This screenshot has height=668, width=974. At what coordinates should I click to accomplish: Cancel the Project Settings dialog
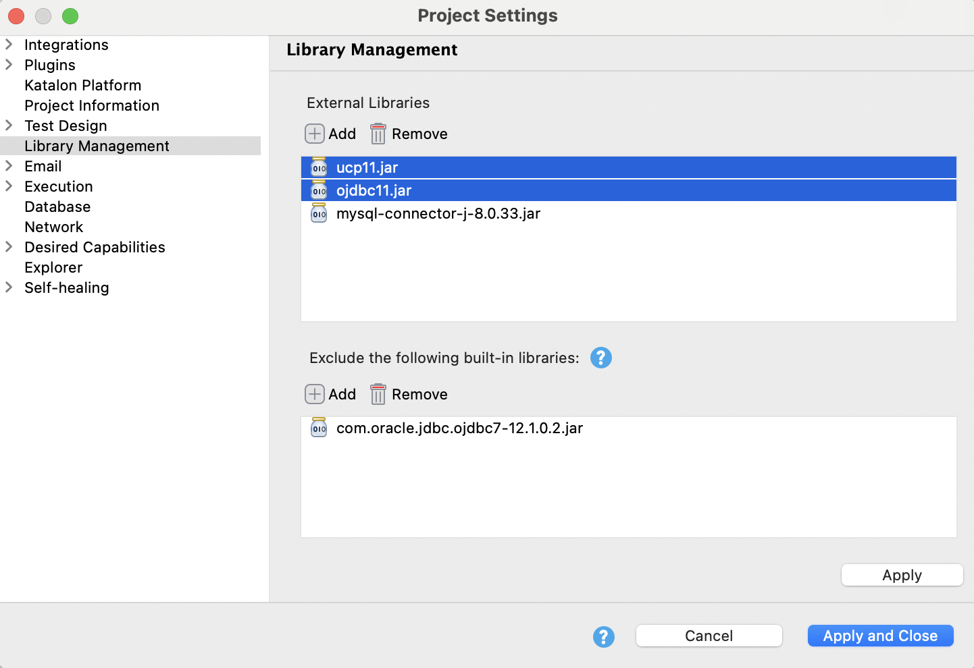(x=709, y=636)
